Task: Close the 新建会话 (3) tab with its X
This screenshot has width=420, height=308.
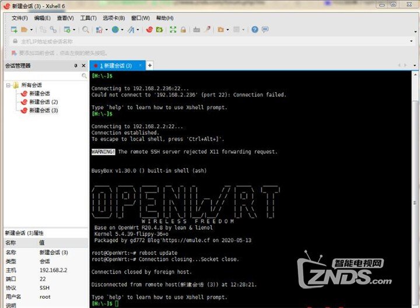Action: click(141, 65)
